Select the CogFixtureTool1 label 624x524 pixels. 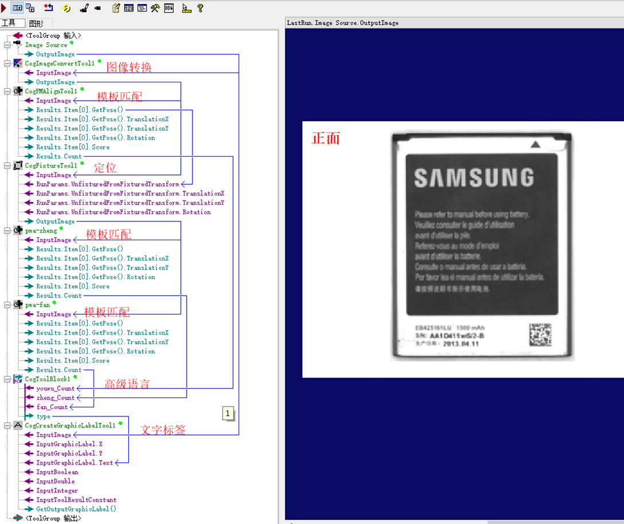[x=51, y=166]
